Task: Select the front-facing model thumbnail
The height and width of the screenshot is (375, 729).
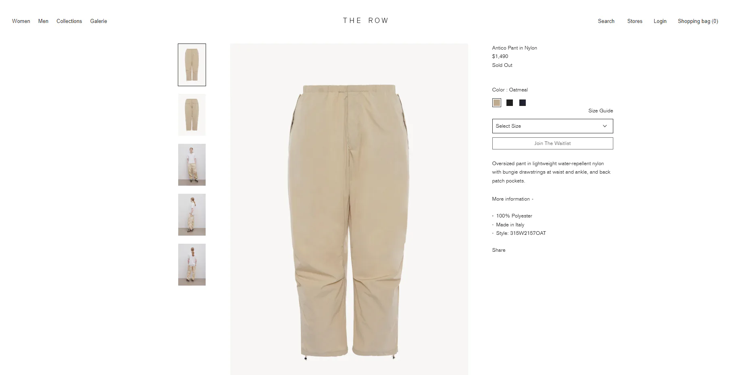Action: click(x=192, y=165)
